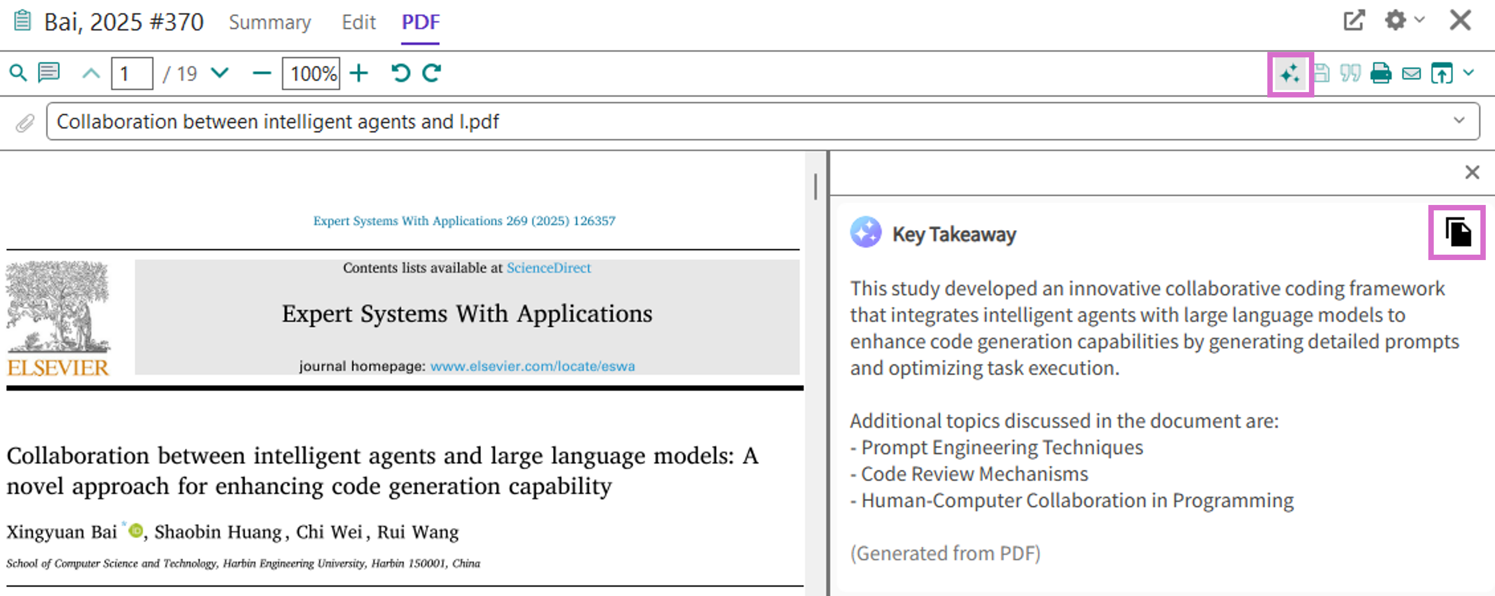This screenshot has height=596, width=1495.
Task: Click 'Code Review Mechanisms' topic text
Action: (x=975, y=474)
